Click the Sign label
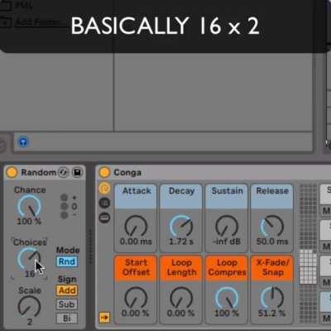The height and width of the screenshot is (331, 331). [x=67, y=279]
